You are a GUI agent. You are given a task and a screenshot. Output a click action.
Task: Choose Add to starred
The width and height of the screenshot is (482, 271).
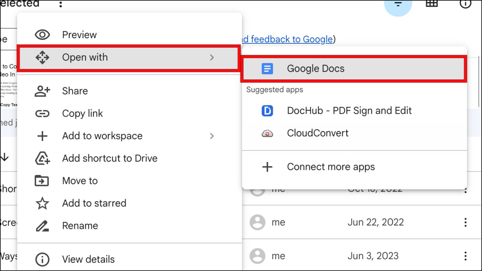coord(130,203)
